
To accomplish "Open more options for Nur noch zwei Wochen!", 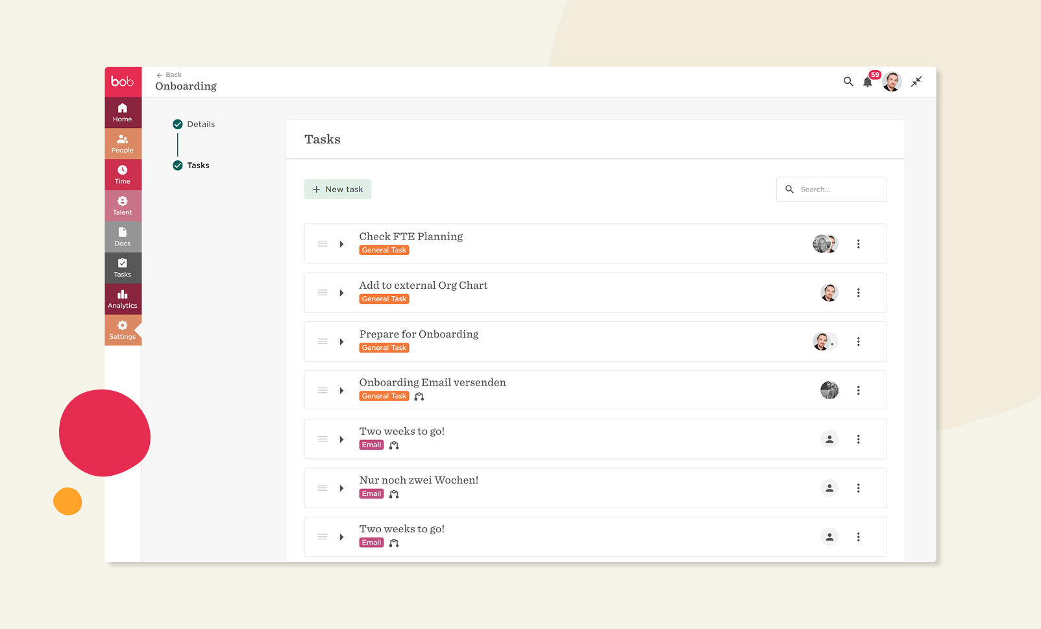I will tap(858, 488).
